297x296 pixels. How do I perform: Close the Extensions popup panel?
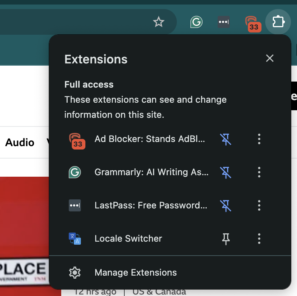tap(269, 58)
